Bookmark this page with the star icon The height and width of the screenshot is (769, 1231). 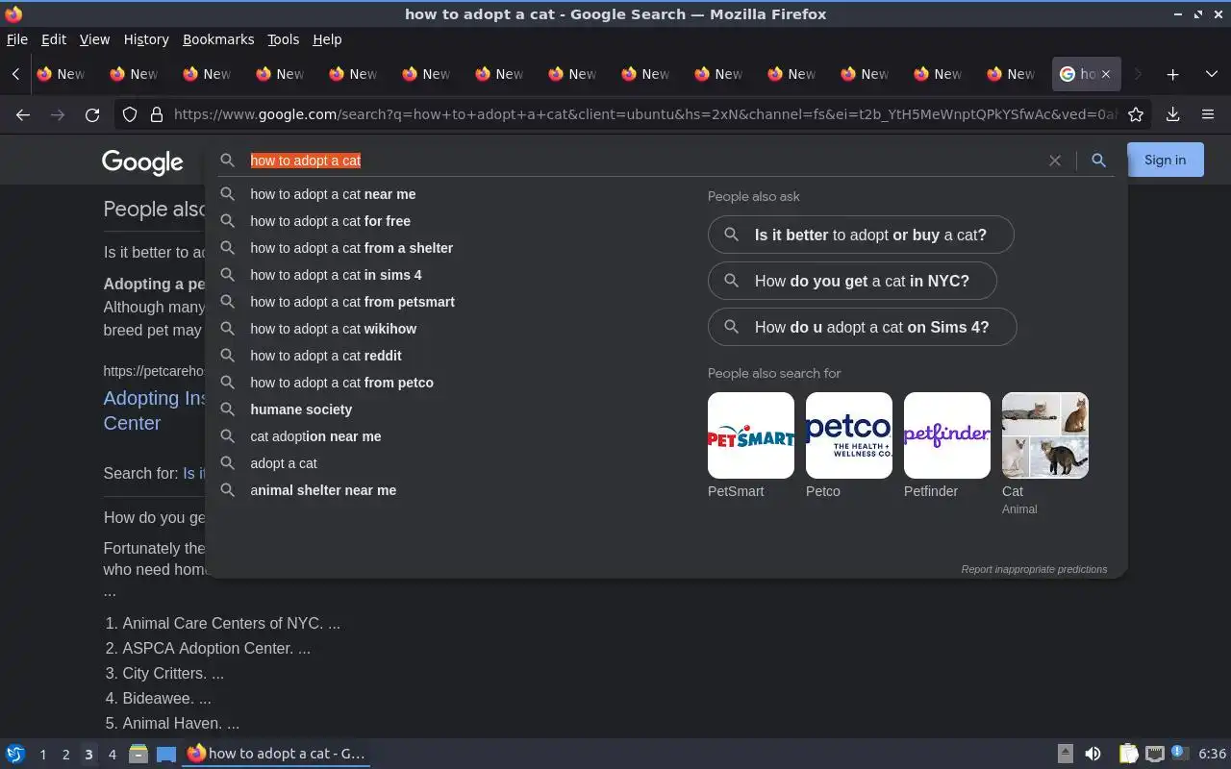(1136, 114)
